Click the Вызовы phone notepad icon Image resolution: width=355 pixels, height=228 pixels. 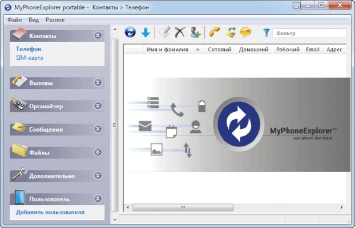pyautogui.click(x=20, y=82)
